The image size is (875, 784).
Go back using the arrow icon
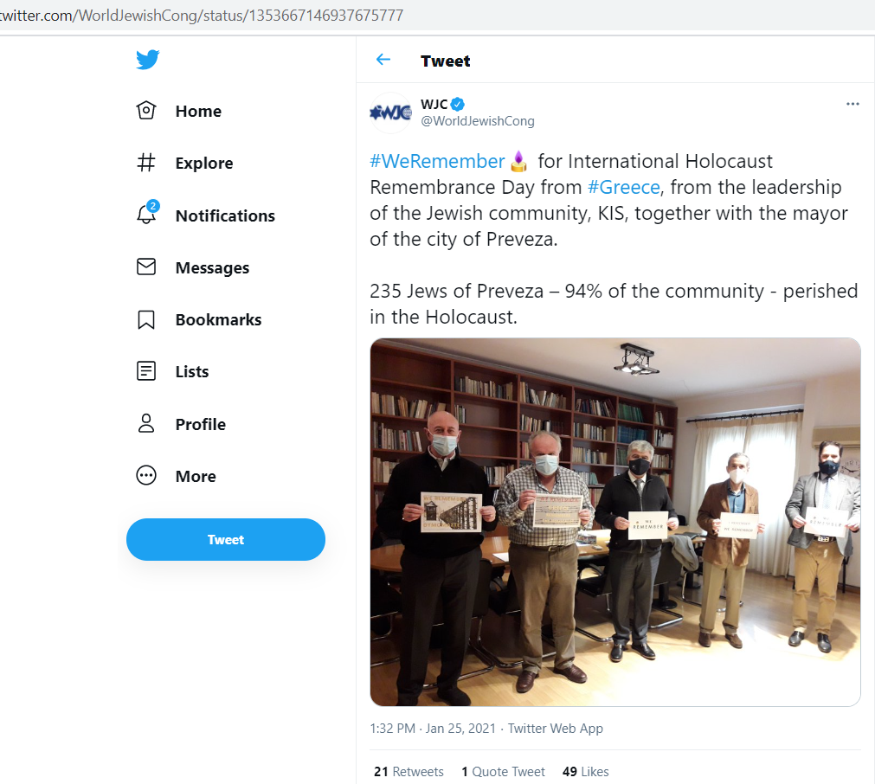tap(383, 60)
